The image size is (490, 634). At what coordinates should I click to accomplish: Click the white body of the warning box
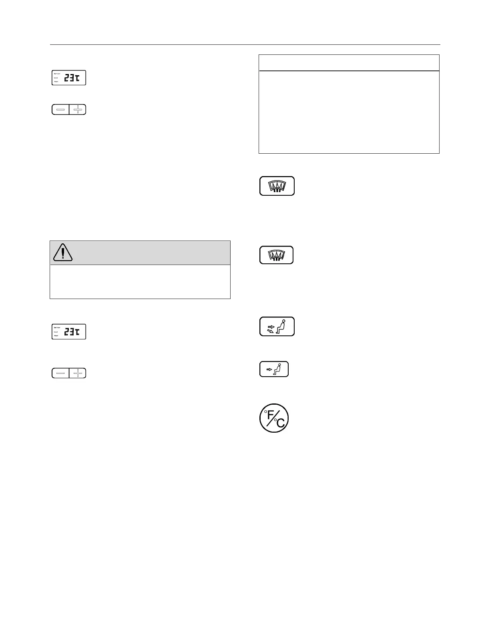click(x=140, y=281)
